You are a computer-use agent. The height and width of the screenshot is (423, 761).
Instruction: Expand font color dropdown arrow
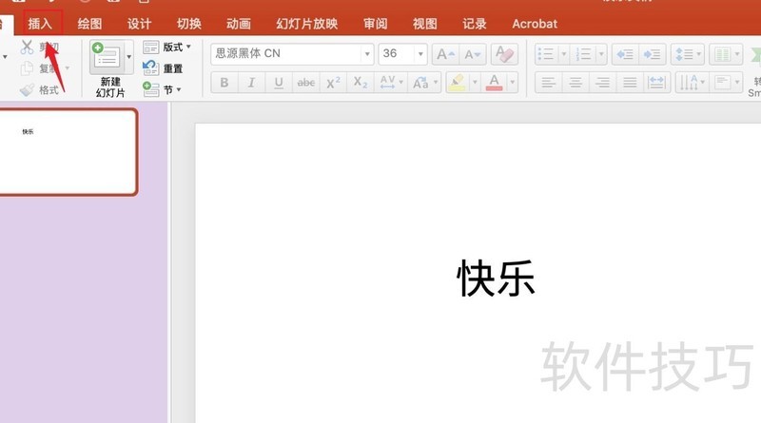coord(512,83)
